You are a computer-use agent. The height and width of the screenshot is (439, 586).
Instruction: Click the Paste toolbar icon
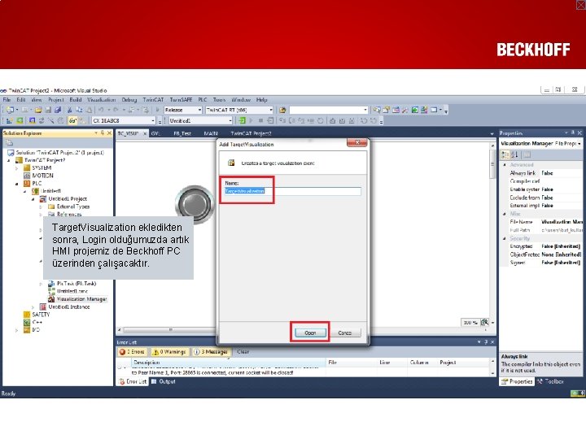[89, 110]
